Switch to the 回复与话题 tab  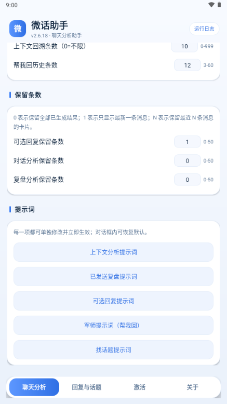[x=87, y=387]
